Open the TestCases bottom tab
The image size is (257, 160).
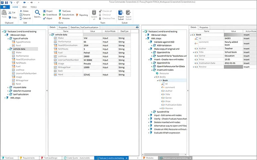[9, 158]
